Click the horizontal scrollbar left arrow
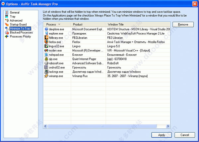 (x=45, y=126)
